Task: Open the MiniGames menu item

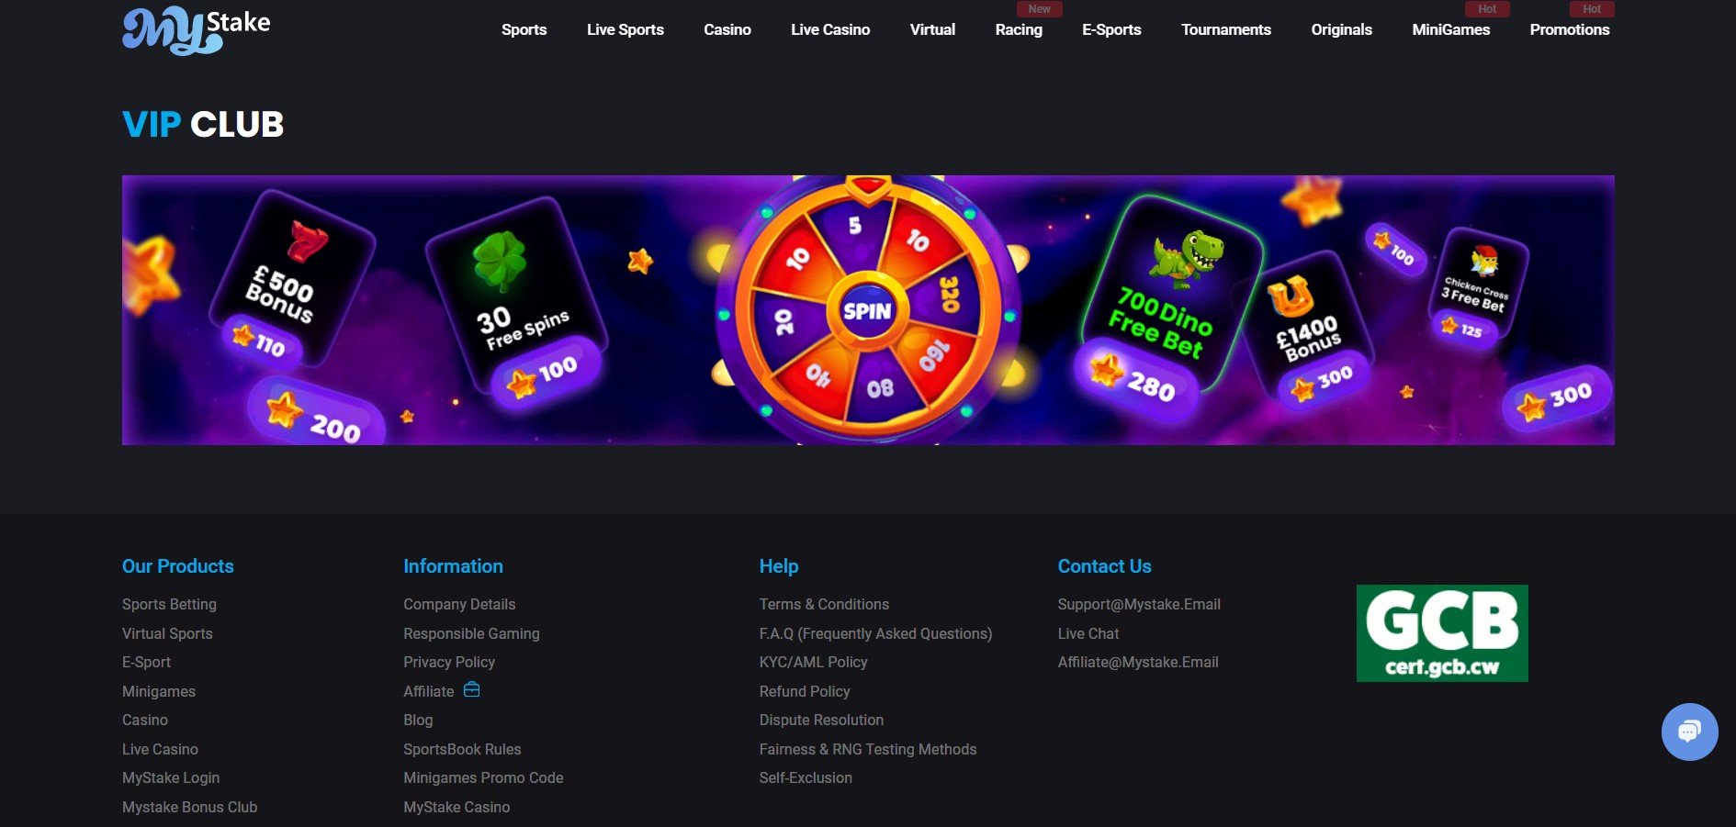Action: click(x=1450, y=29)
